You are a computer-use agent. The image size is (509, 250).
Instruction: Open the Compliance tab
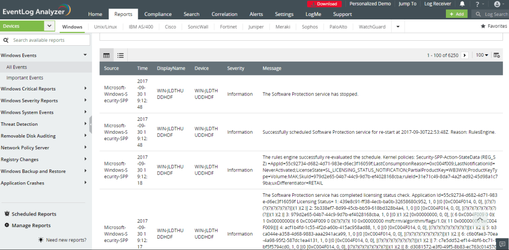point(159,14)
